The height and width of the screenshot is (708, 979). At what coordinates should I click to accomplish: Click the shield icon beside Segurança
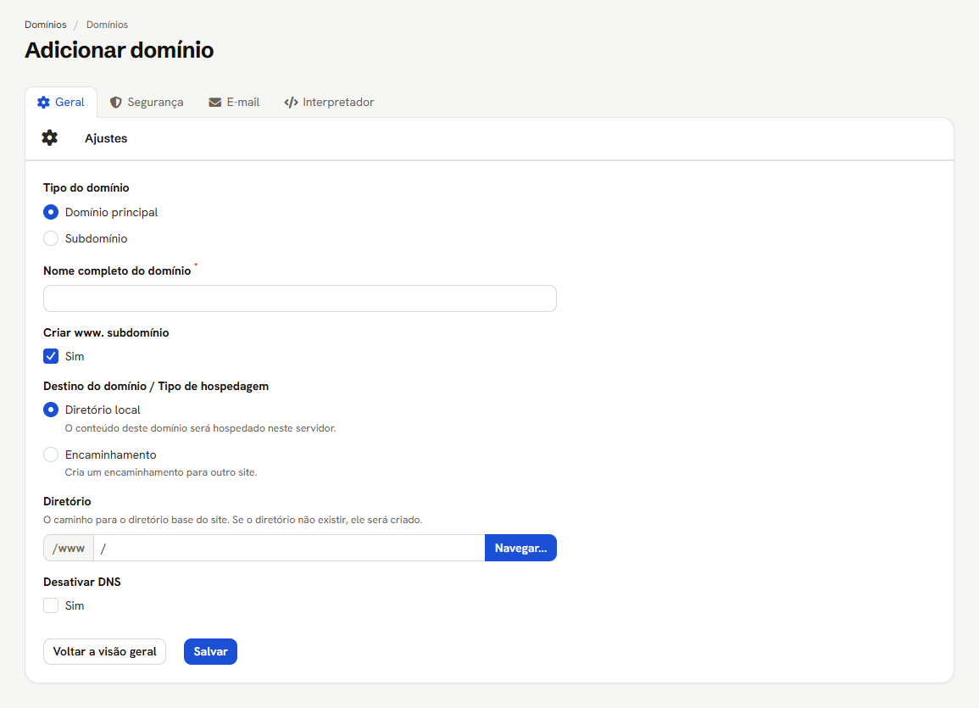[115, 103]
